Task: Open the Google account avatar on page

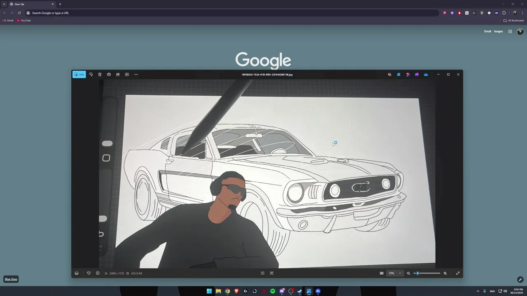Action: tap(520, 31)
